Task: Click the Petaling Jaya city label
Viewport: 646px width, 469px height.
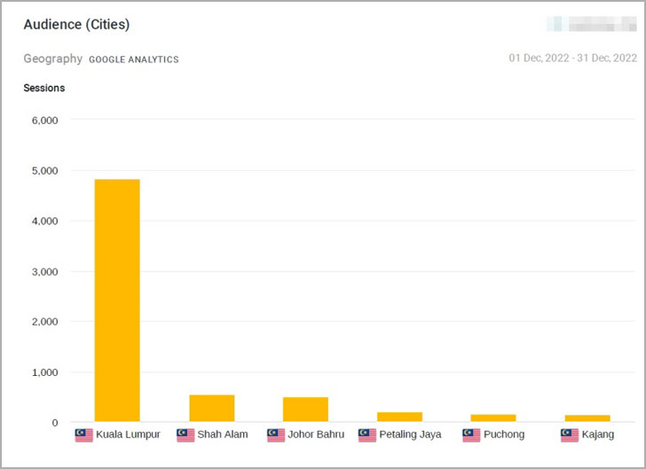Action: [410, 434]
